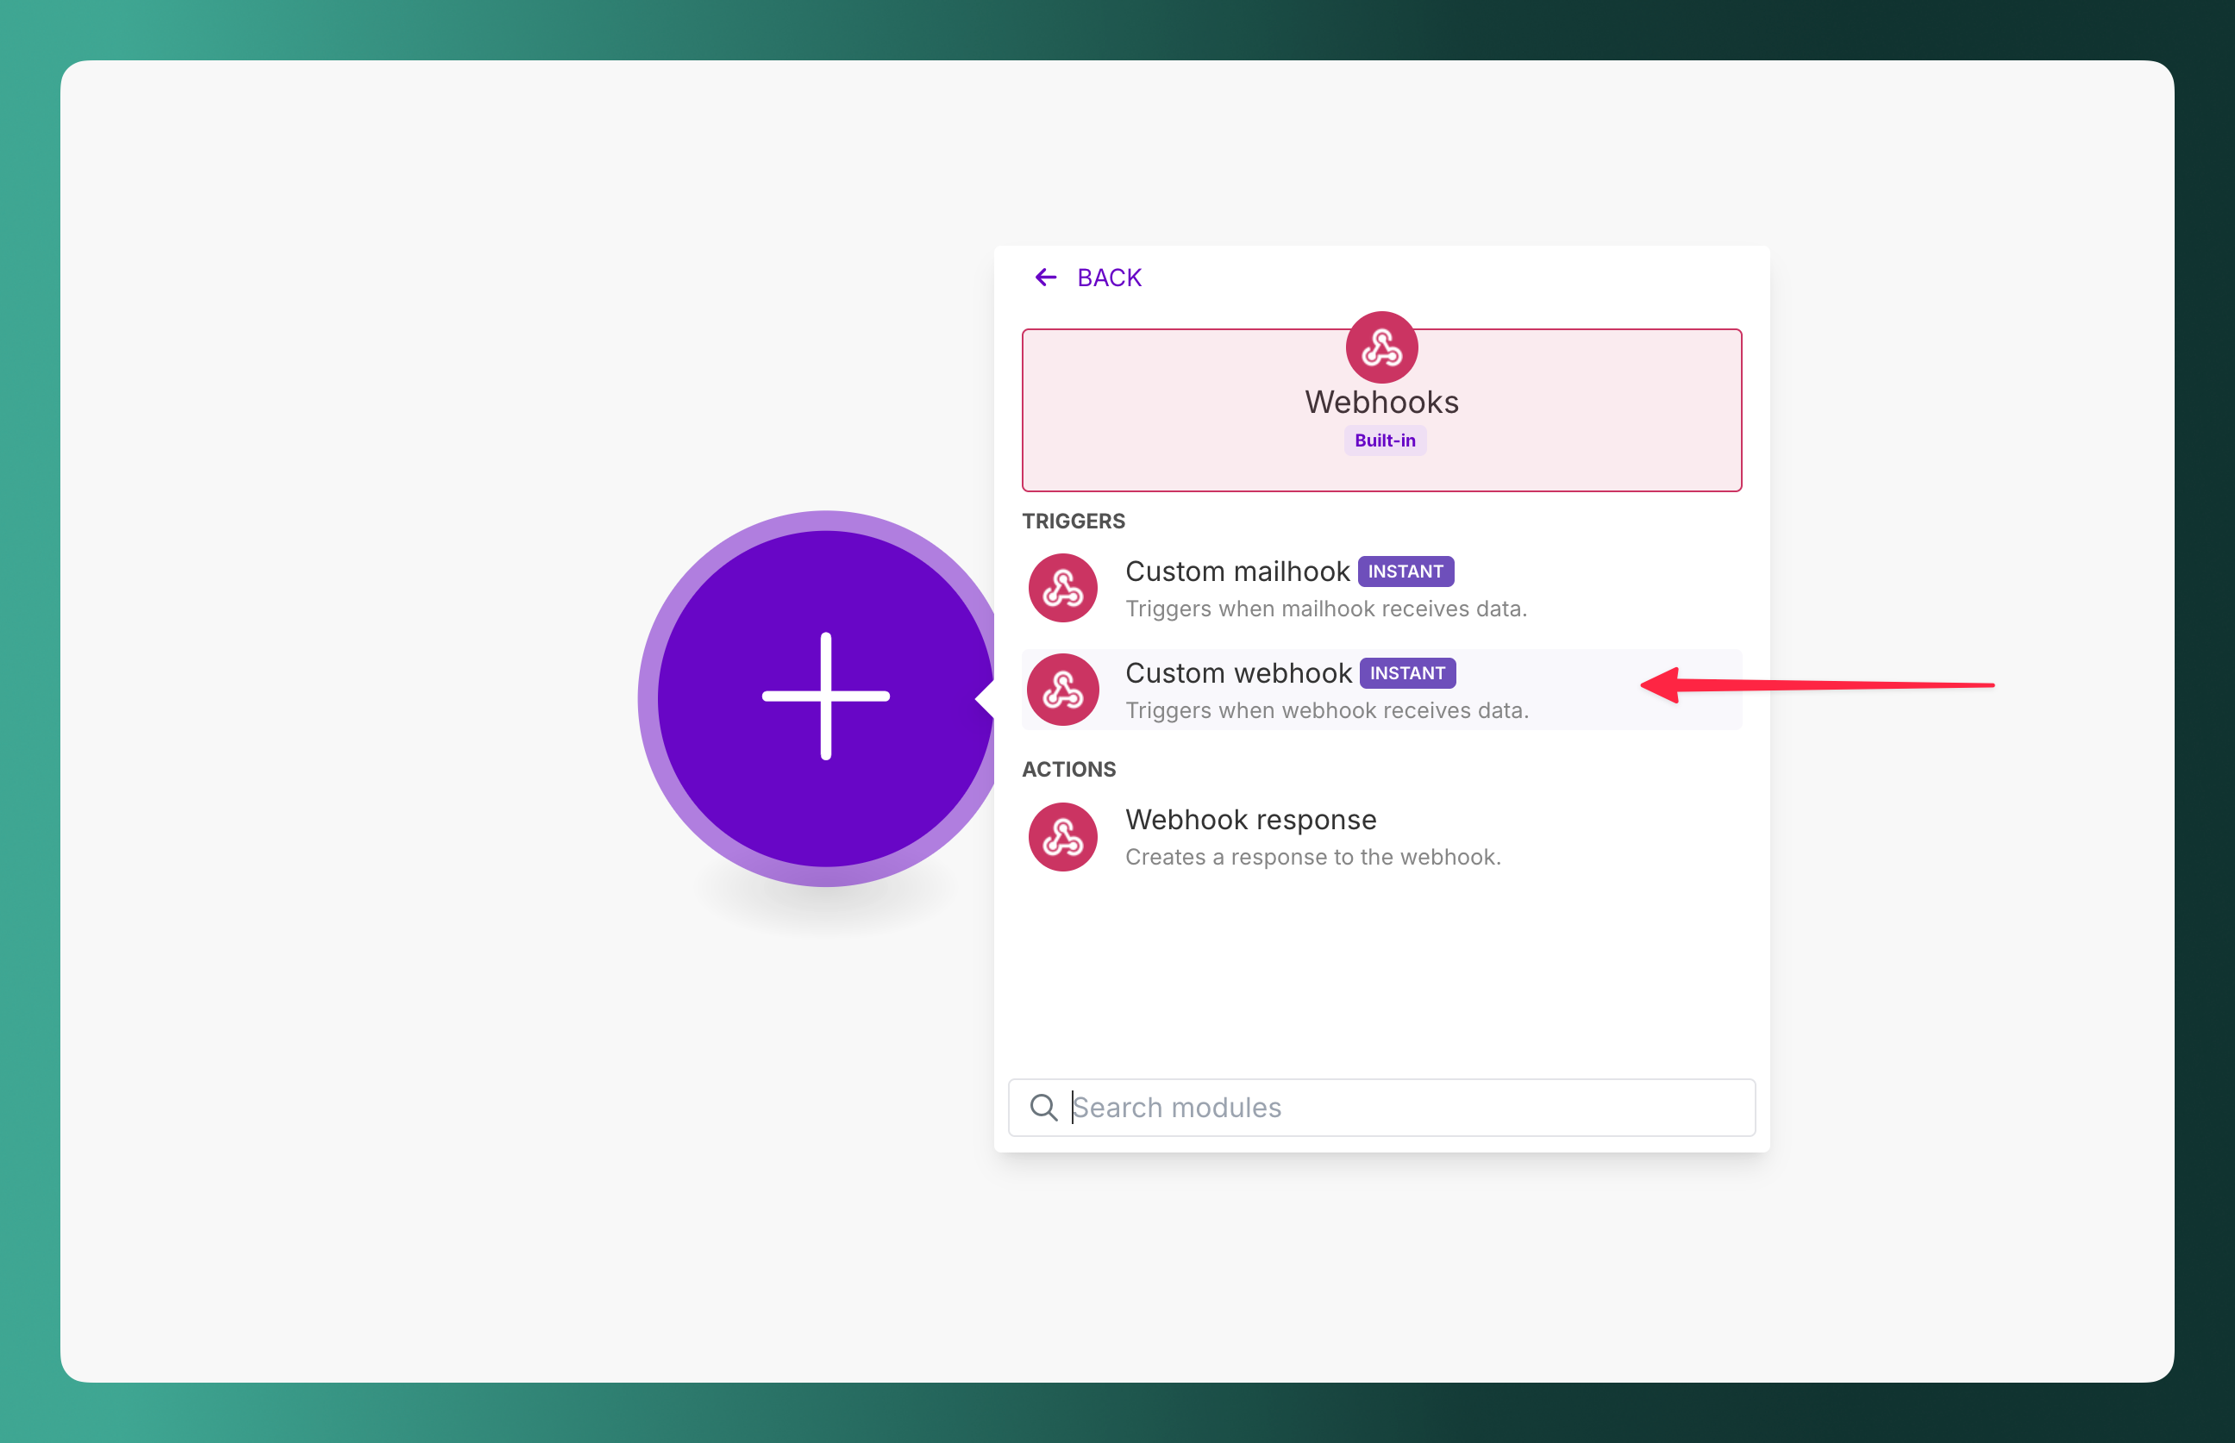The image size is (2235, 1443).
Task: Click the TRIGGERS section heading
Action: (1073, 521)
